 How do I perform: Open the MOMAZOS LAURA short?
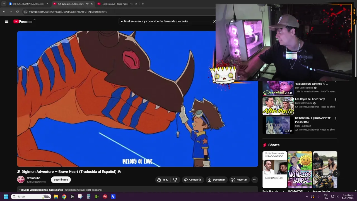point(300,170)
